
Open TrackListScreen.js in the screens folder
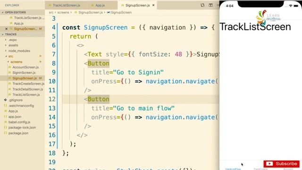[26, 94]
